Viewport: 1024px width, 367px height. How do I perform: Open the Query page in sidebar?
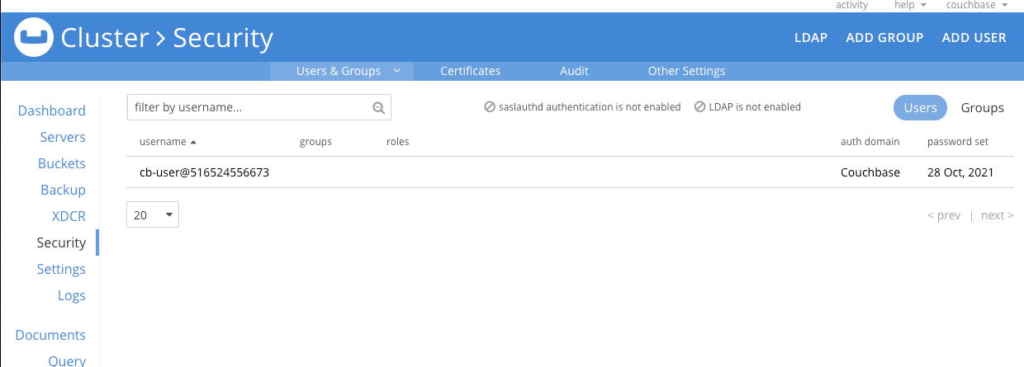point(67,360)
